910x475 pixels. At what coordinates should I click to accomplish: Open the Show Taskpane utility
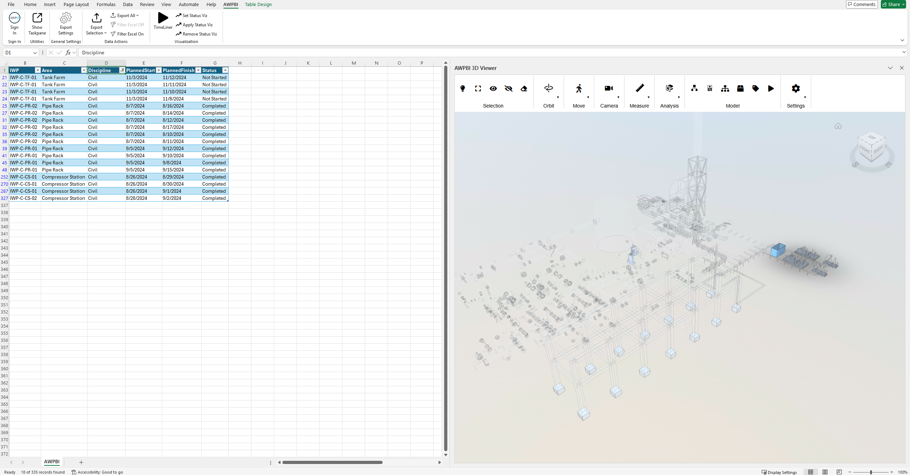pyautogui.click(x=37, y=23)
